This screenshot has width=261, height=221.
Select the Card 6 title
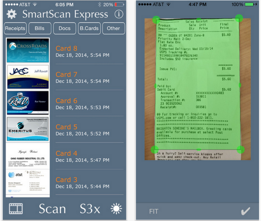click(66, 101)
